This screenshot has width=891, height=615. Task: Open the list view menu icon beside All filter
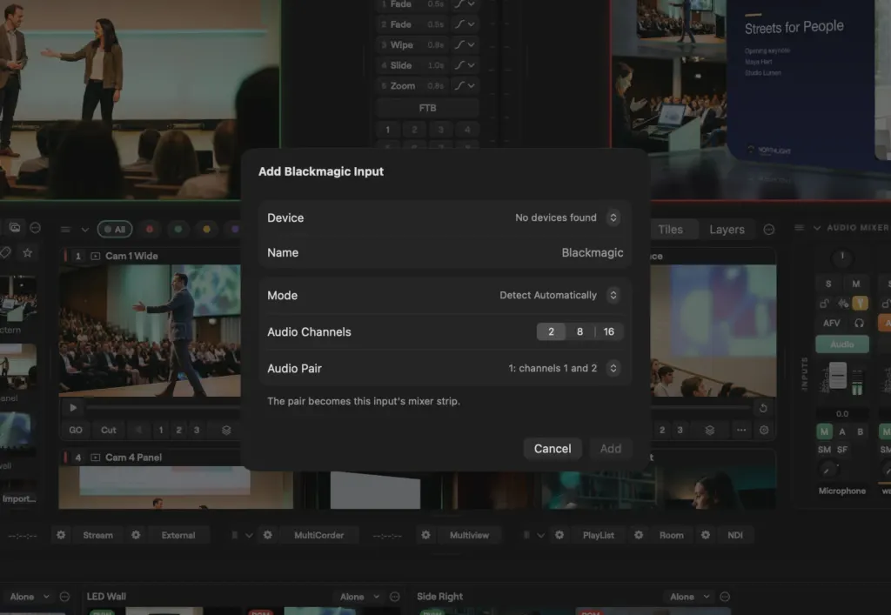(66, 230)
